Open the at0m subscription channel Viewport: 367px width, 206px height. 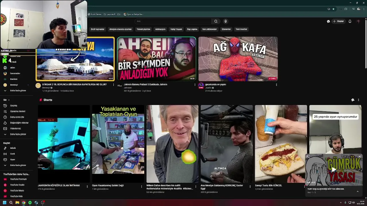coord(17,68)
